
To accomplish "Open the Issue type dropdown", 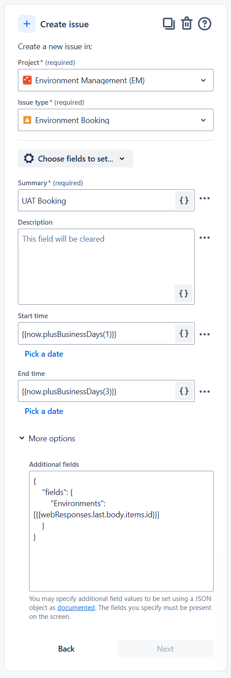I will 116,120.
